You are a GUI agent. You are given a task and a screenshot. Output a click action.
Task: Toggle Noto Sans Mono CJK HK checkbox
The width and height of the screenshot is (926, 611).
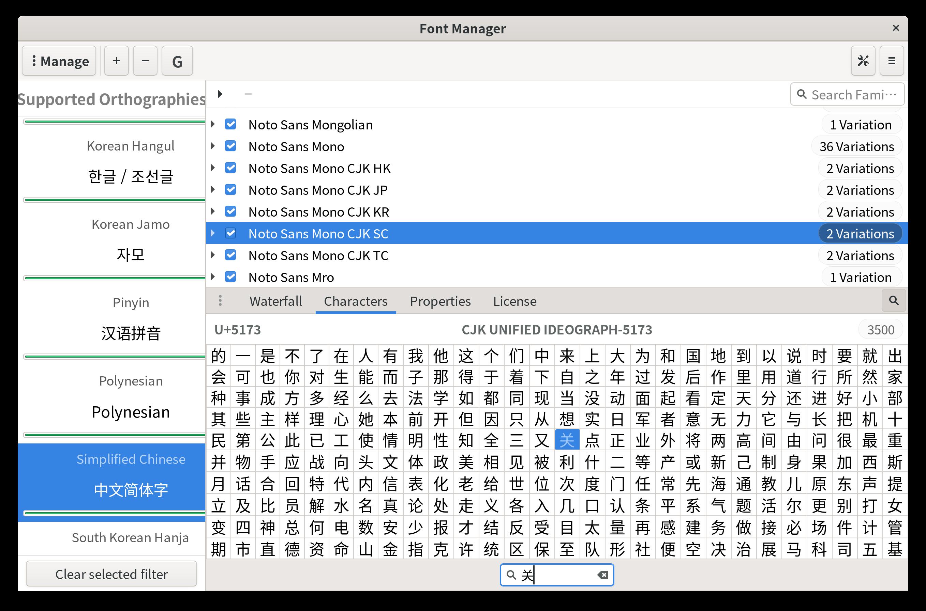tap(230, 168)
